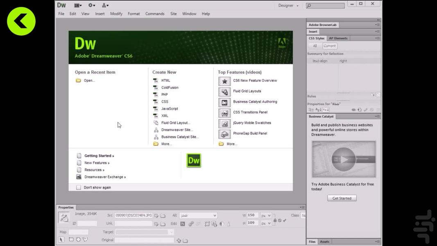Click the Get Started button
The image size is (437, 246).
pyautogui.click(x=342, y=198)
